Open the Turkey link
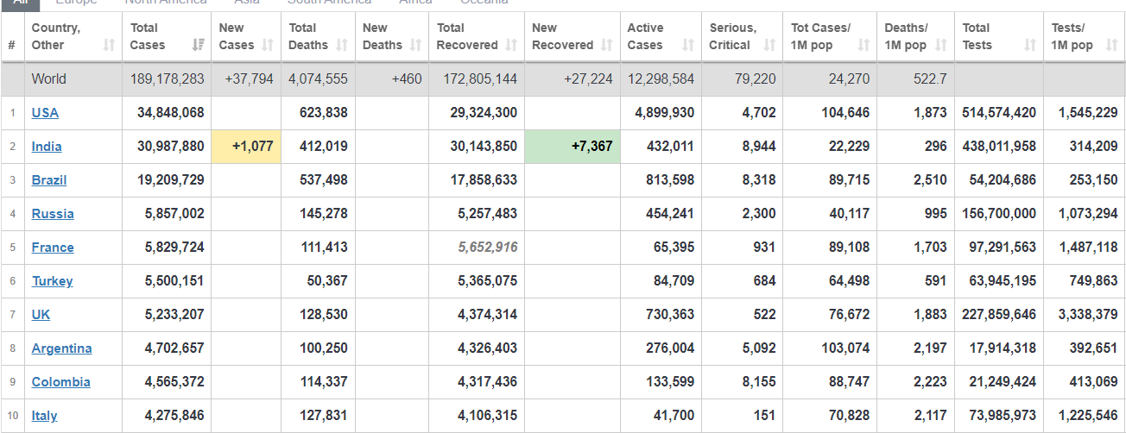 click(53, 280)
